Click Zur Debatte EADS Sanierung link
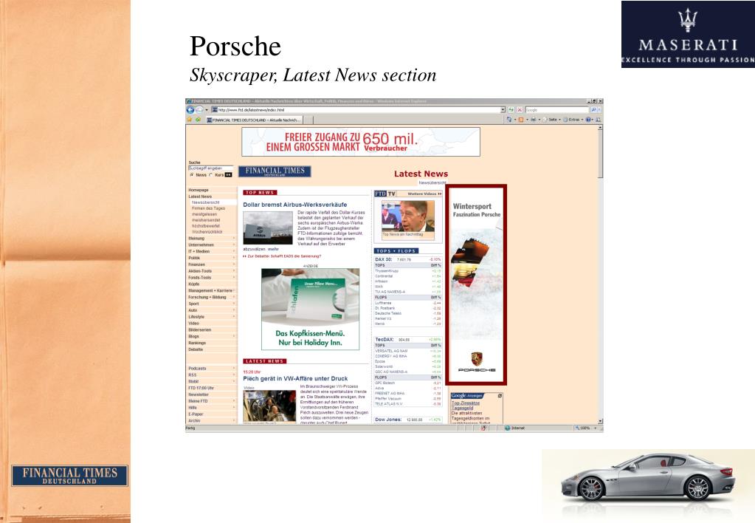This screenshot has height=523, width=755. [282, 256]
